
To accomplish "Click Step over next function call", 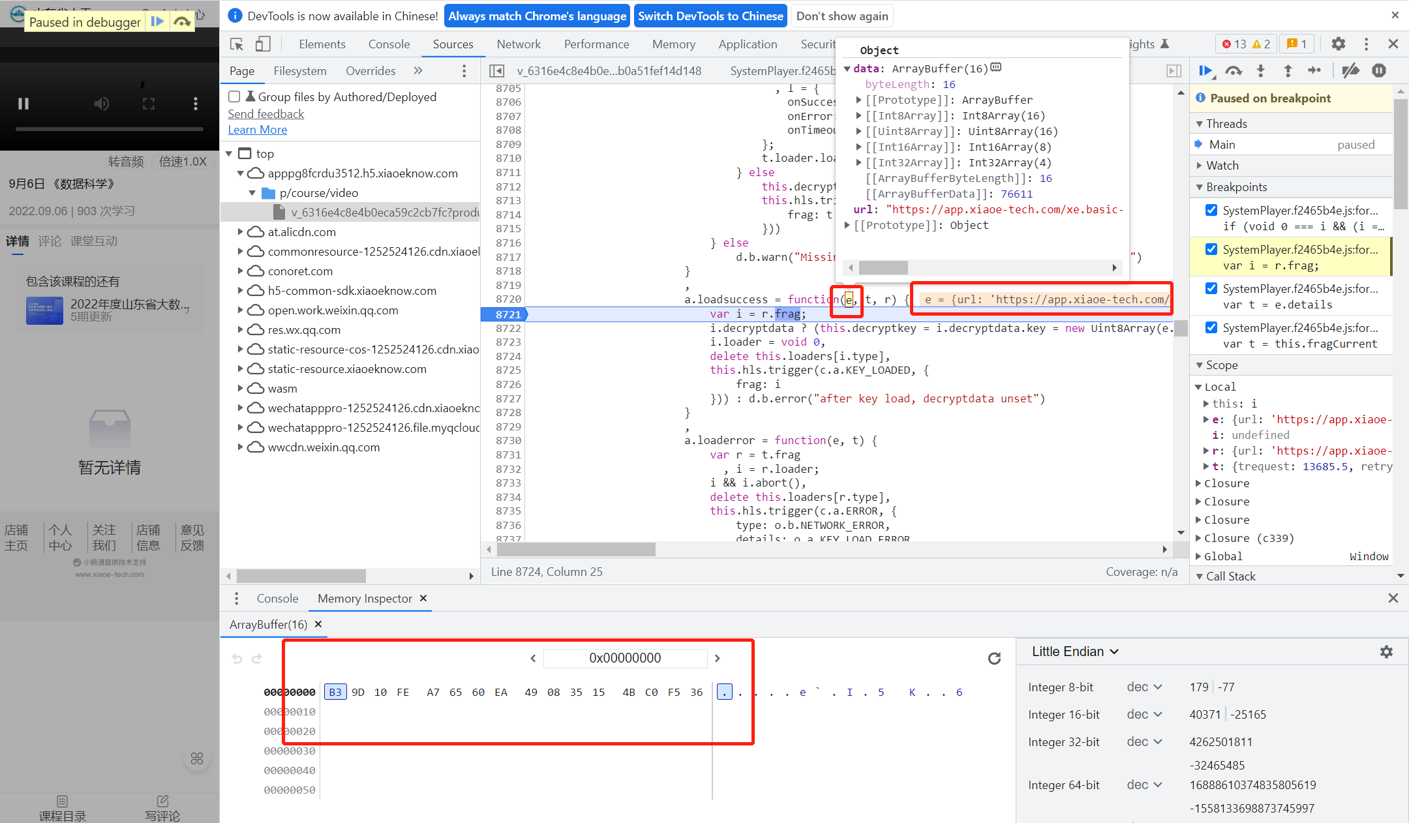I will 1233,71.
